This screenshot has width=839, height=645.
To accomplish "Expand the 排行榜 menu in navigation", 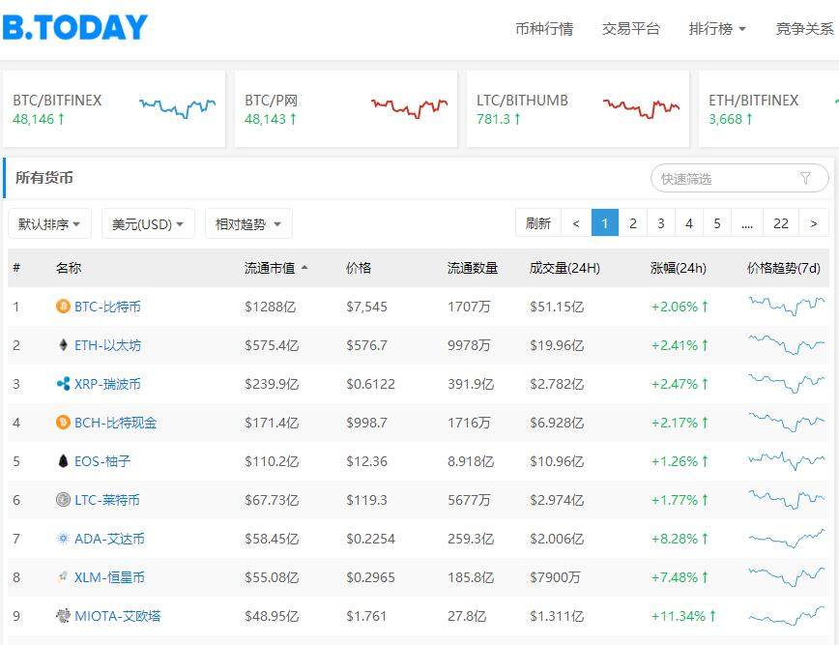I will 717,28.
